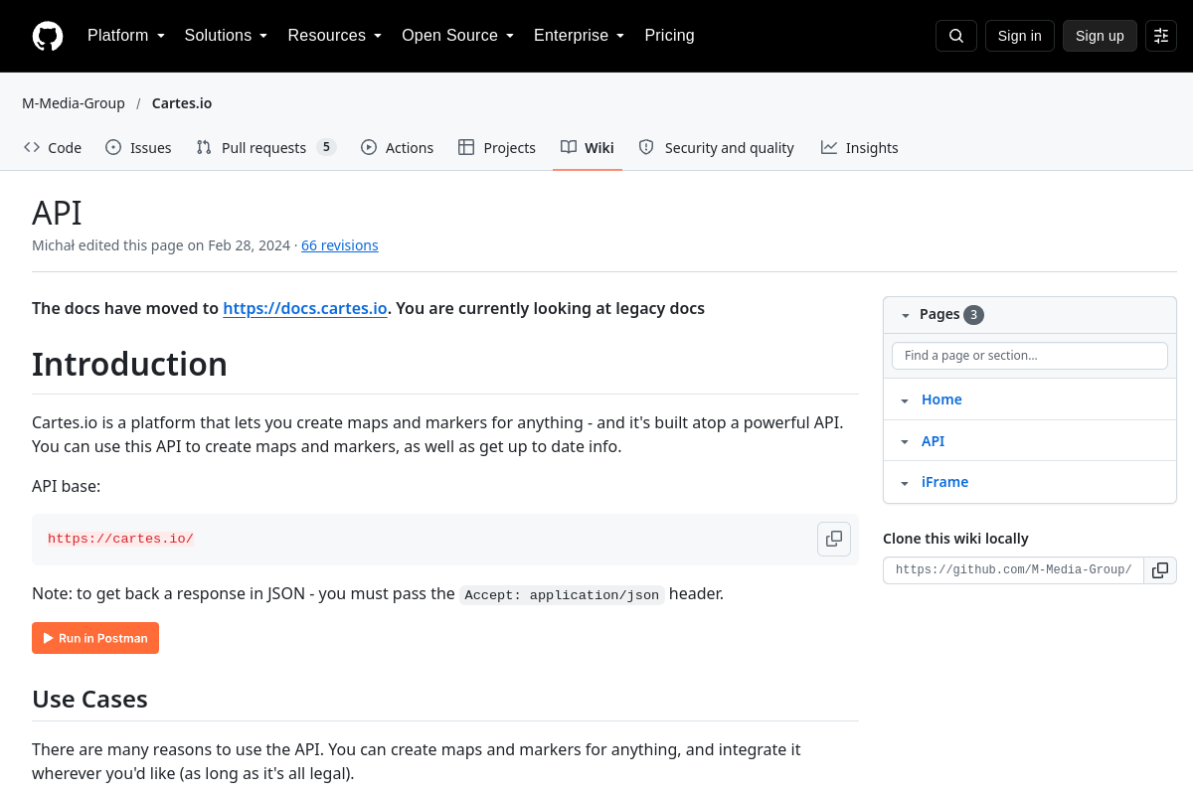
Task: Click the https://cartes.io/ code text
Action: coord(120,539)
